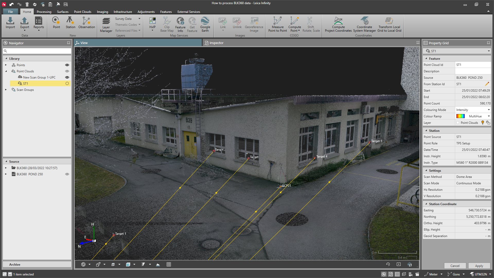This screenshot has width=494, height=278.
Task: Toggle grid display in view toolbar
Action: click(x=169, y=264)
